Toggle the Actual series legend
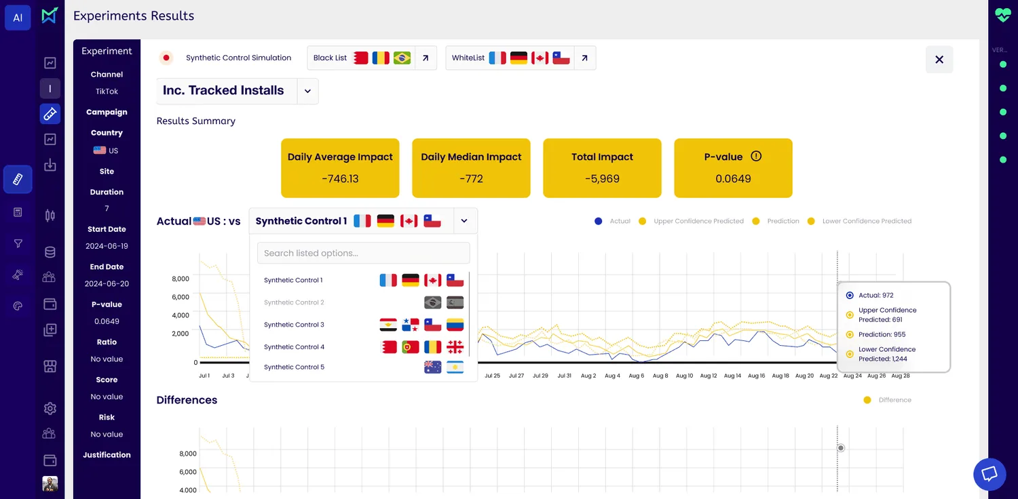1018x499 pixels. click(612, 221)
